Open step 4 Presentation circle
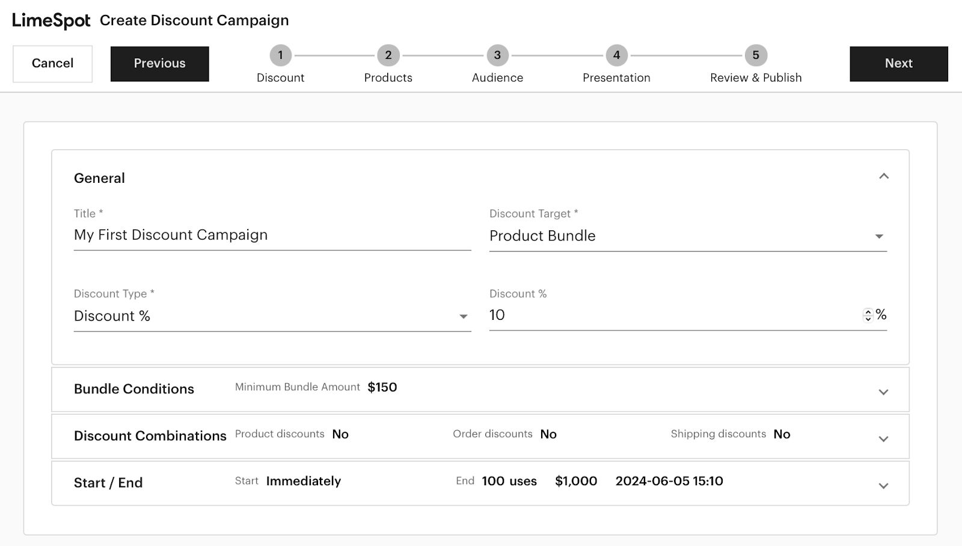This screenshot has height=546, width=962. pos(616,55)
